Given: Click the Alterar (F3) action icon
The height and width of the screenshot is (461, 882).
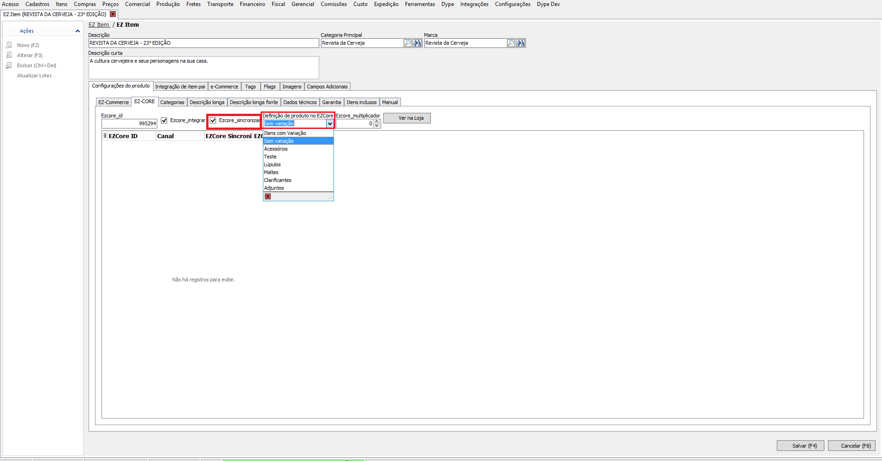Looking at the screenshot, I should pos(9,55).
